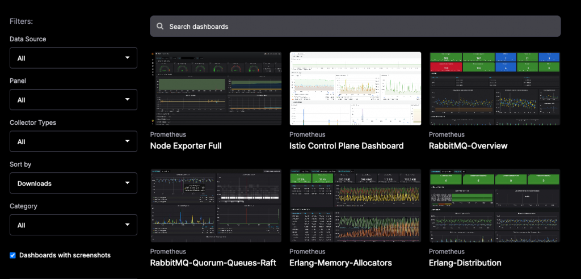The image size is (581, 279).
Task: Open Istio Control Plane Dashboard thumbnail
Action: pos(355,88)
